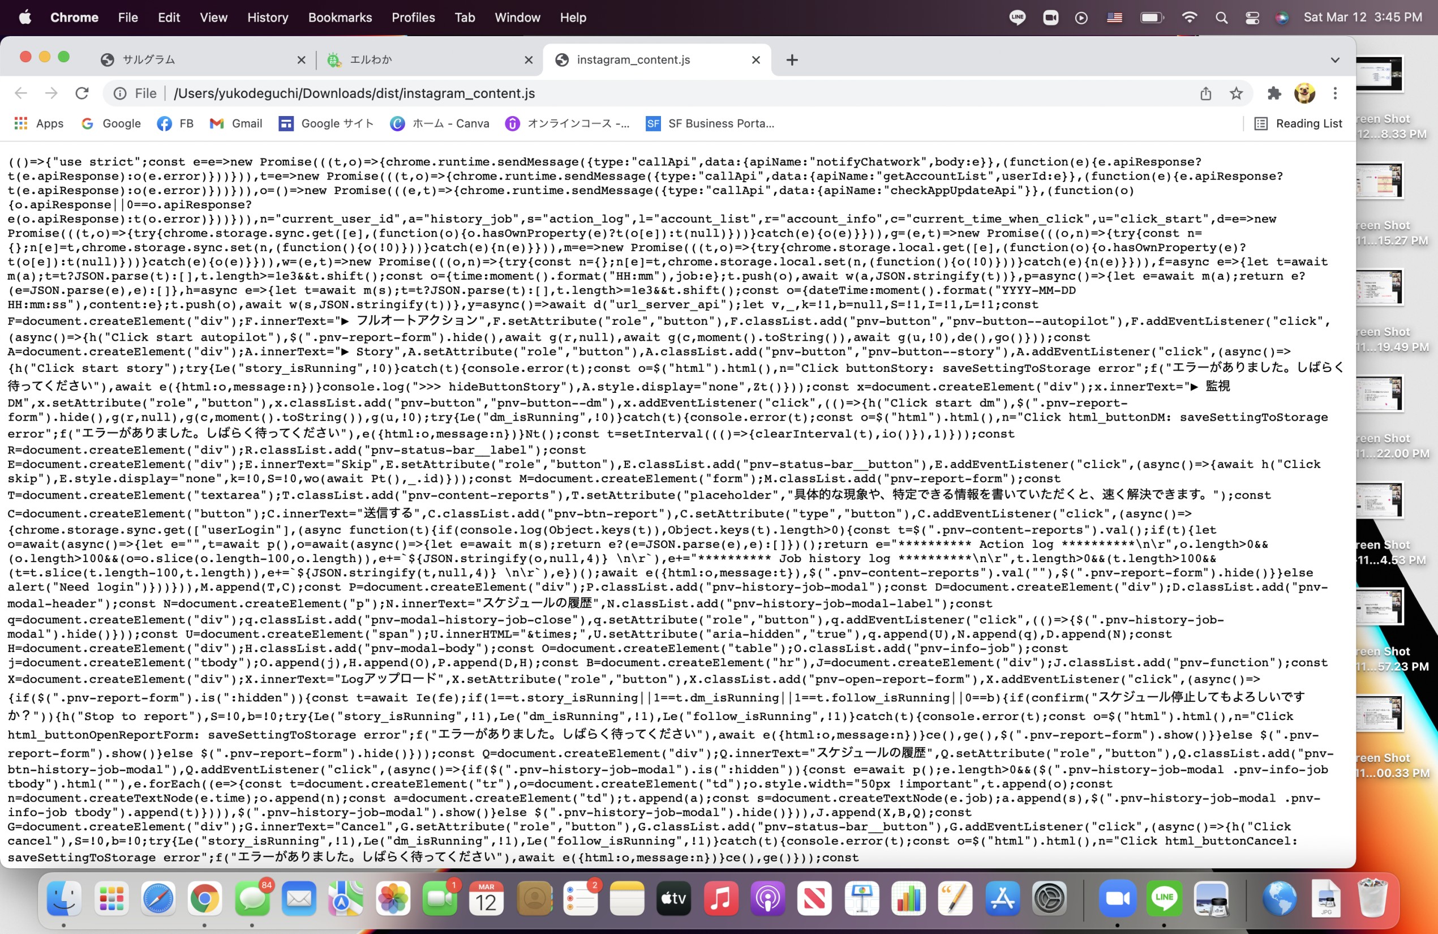Click the Siri icon in menu bar
The height and width of the screenshot is (934, 1438).
tap(1281, 18)
